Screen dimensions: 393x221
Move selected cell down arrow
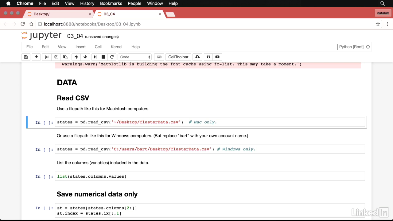tap(85, 57)
